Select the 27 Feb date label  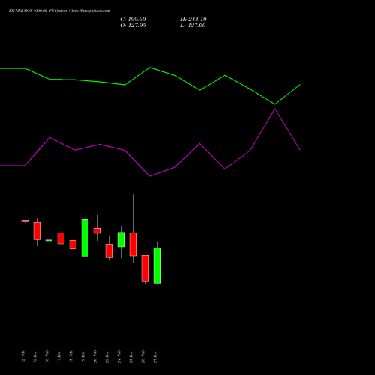(x=155, y=357)
